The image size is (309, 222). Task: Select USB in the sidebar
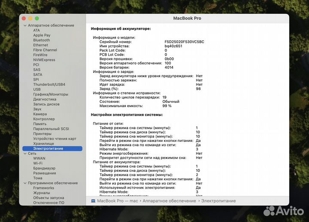point(37,89)
